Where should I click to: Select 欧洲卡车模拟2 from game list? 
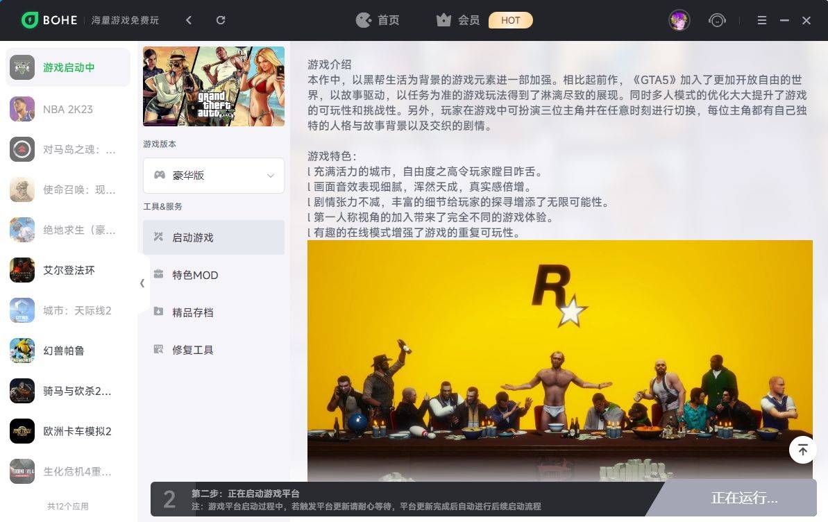point(68,431)
